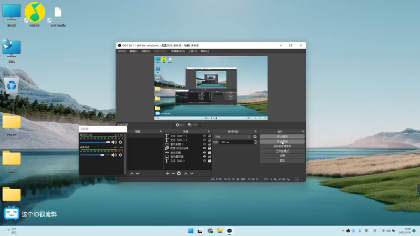The height and width of the screenshot is (236, 420).
Task: Open transition properties gear icon
Action: [255, 137]
